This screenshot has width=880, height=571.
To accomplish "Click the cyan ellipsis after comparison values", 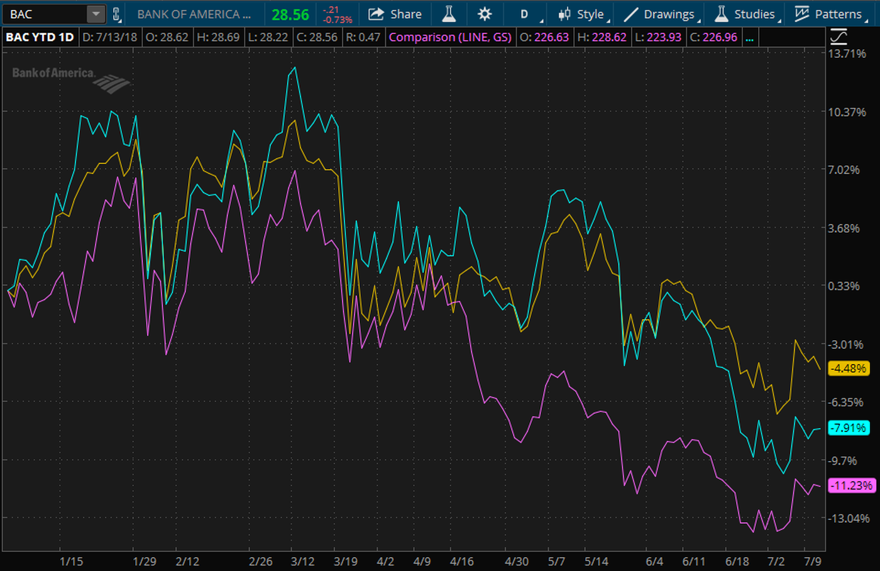I will (x=749, y=38).
